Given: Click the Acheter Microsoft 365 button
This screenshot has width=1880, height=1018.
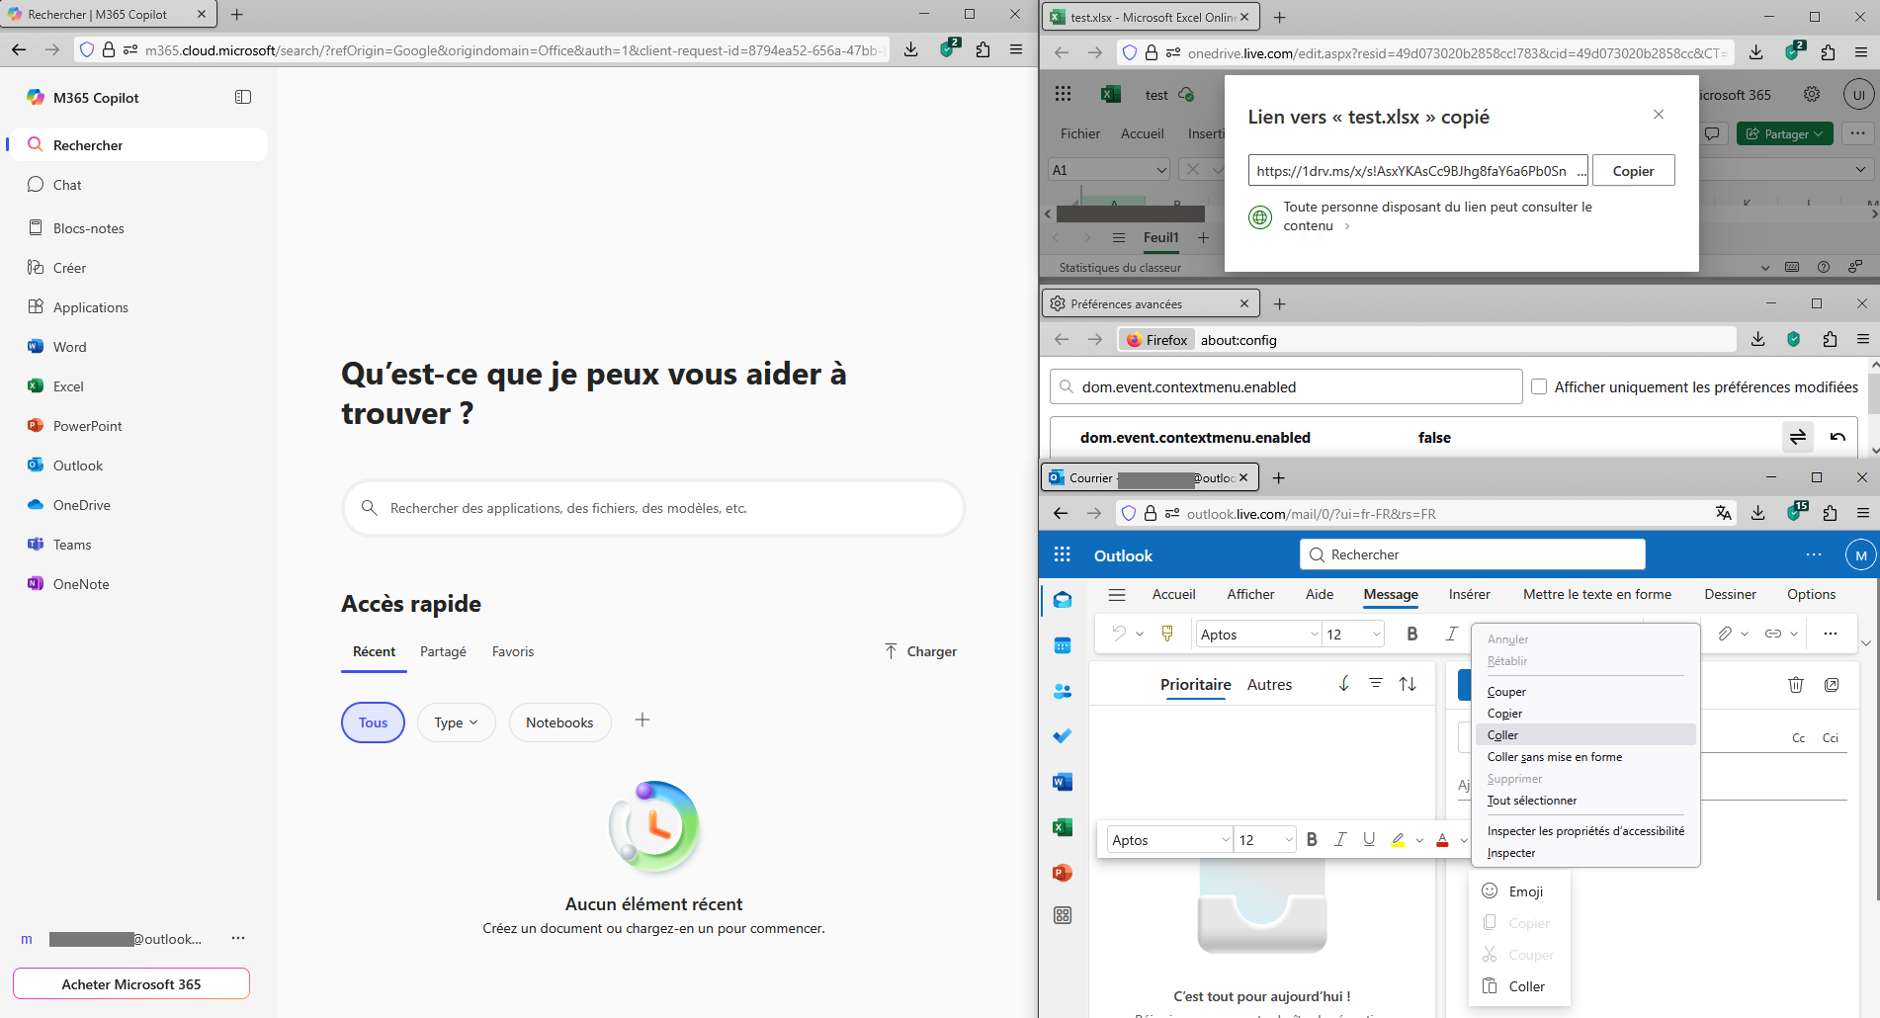Looking at the screenshot, I should pyautogui.click(x=131, y=984).
